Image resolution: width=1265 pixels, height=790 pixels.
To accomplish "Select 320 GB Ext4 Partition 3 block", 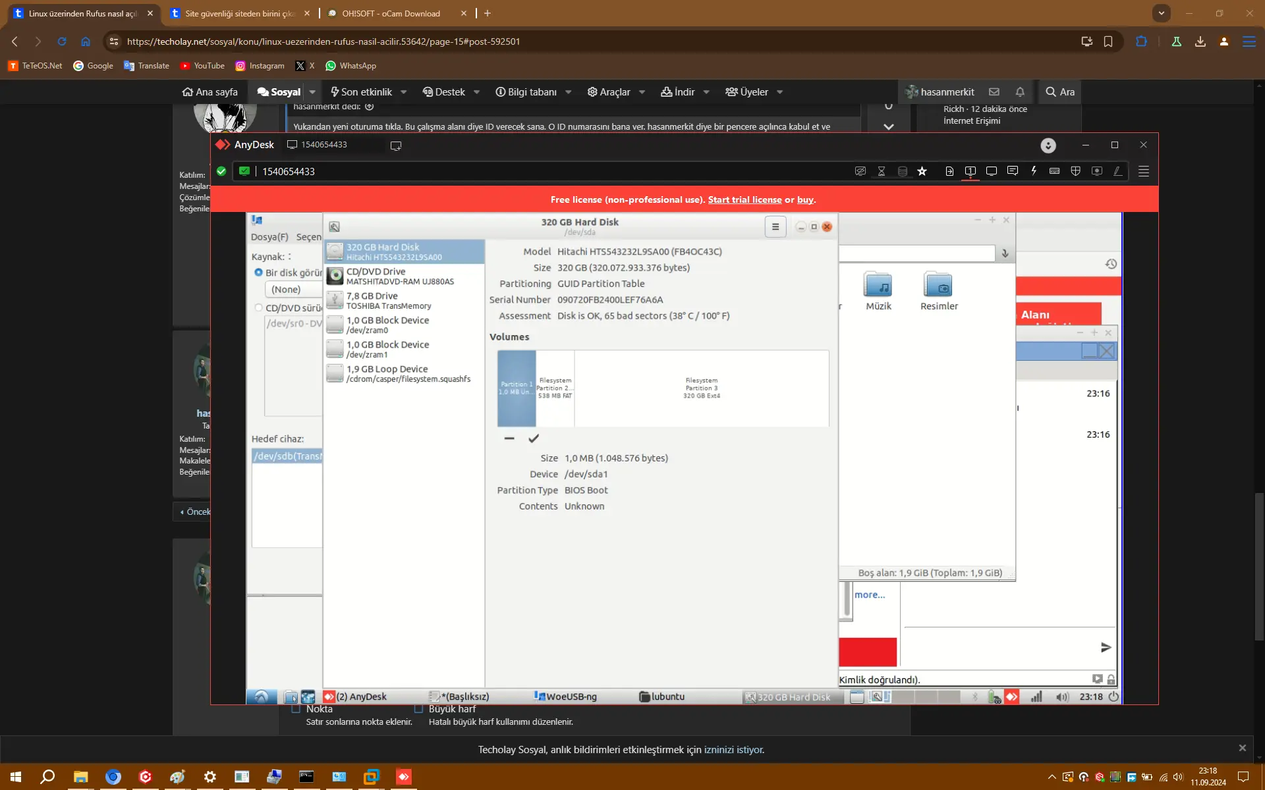I will [702, 388].
